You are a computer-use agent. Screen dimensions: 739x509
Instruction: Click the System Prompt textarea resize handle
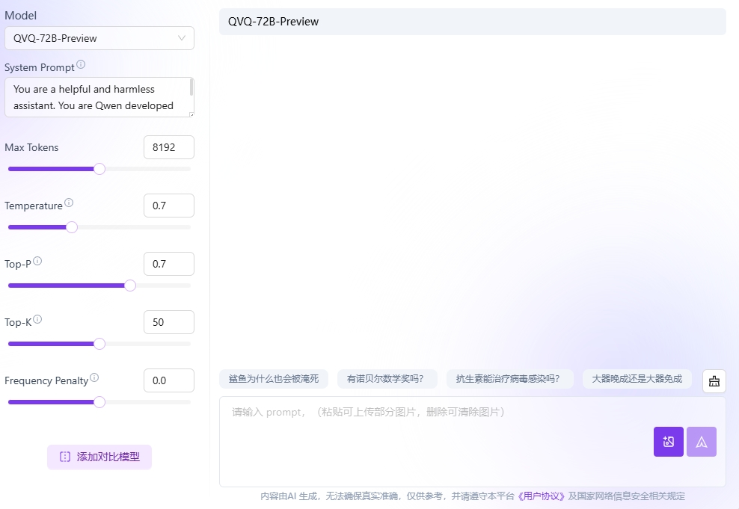coord(191,114)
